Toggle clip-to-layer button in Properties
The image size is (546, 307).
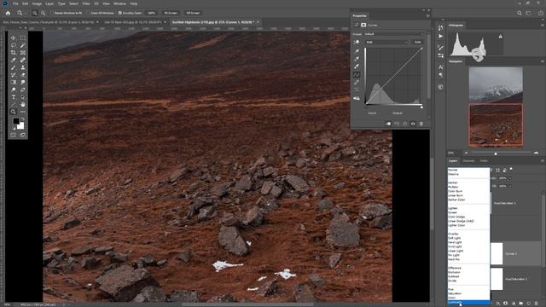tap(388, 124)
